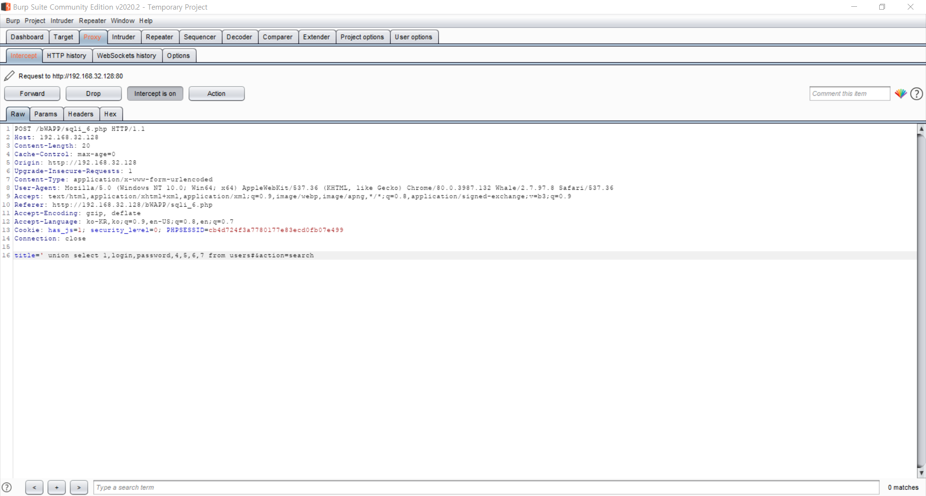Open the Project menu
This screenshot has width=926, height=496.
pos(35,21)
